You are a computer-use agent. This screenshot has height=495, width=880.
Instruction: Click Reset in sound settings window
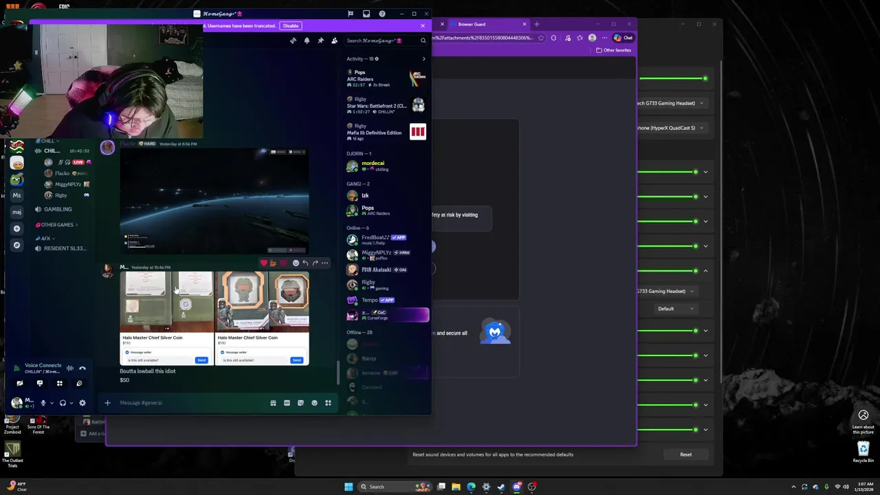[686, 454]
